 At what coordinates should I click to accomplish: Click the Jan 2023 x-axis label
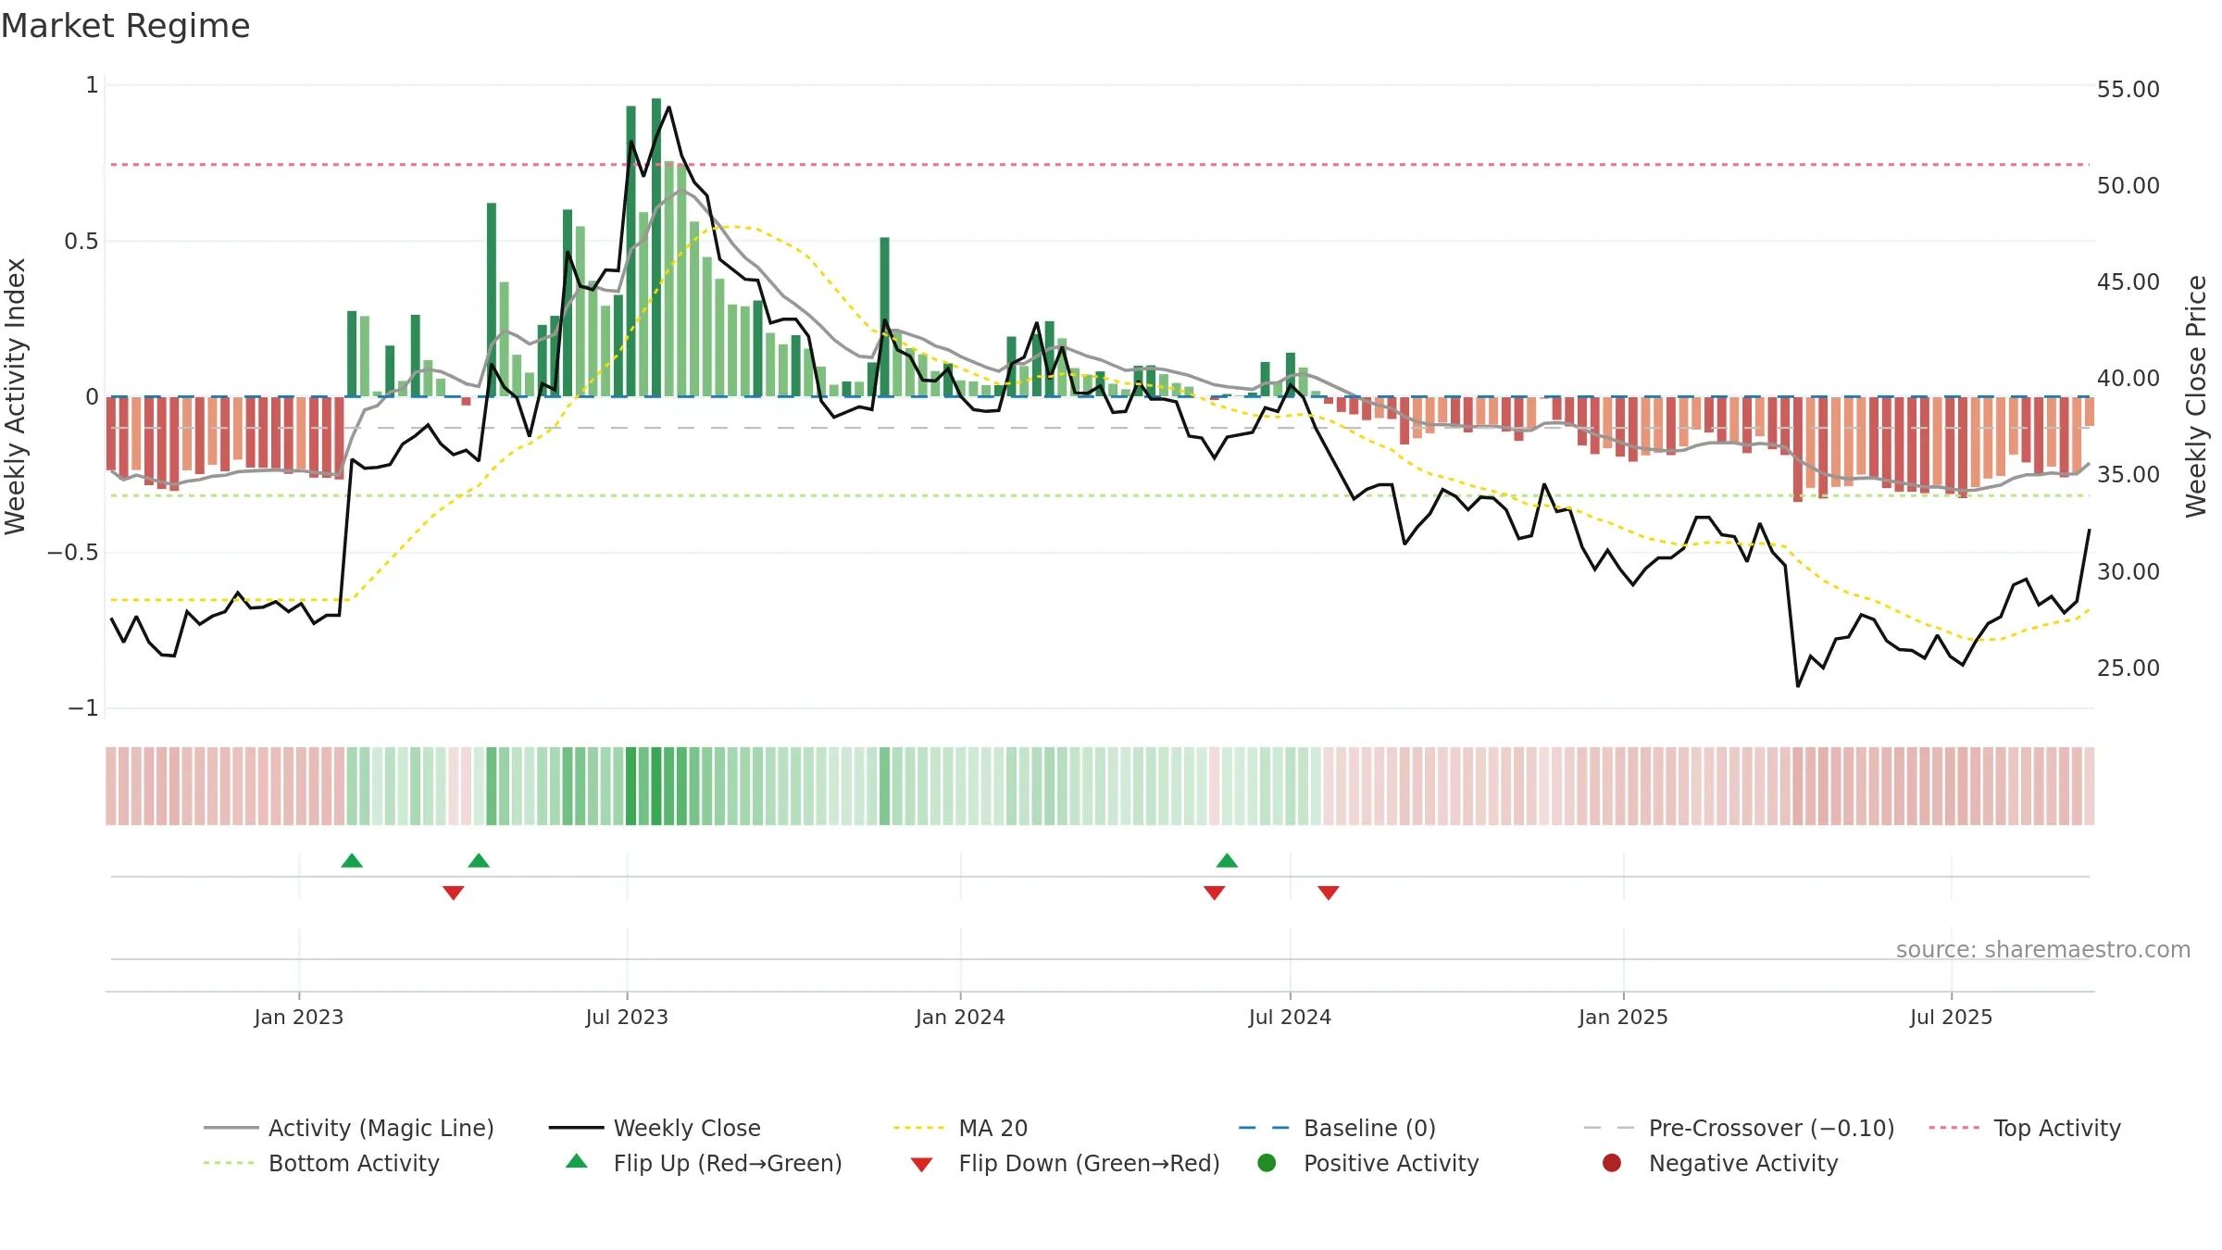pyautogui.click(x=299, y=1018)
